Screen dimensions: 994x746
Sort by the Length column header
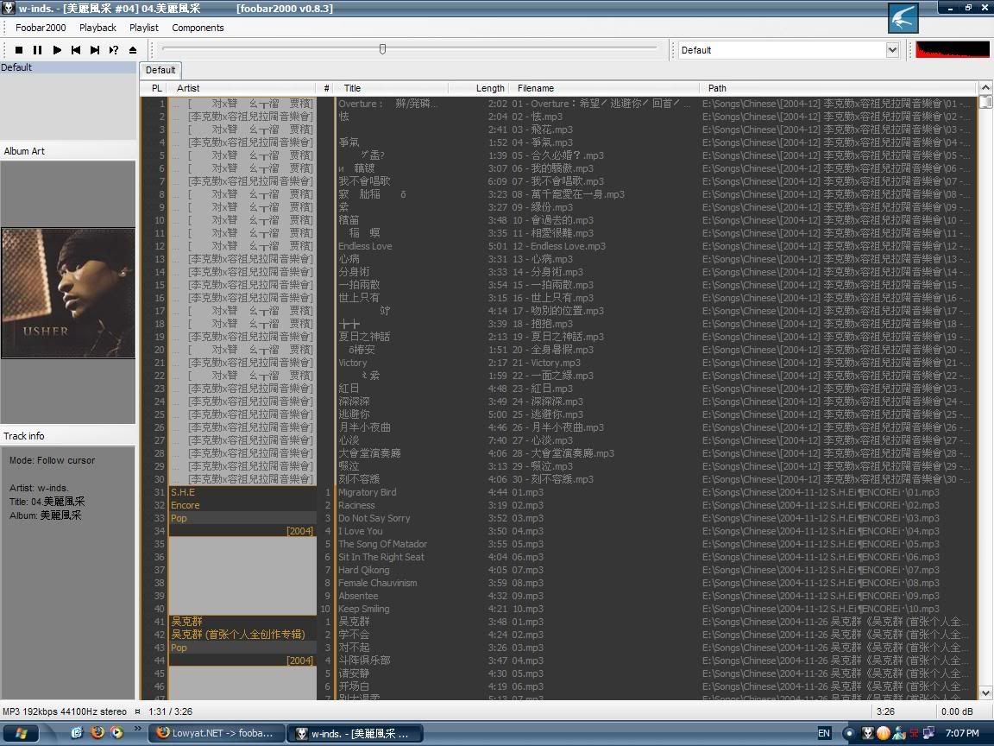(x=478, y=88)
